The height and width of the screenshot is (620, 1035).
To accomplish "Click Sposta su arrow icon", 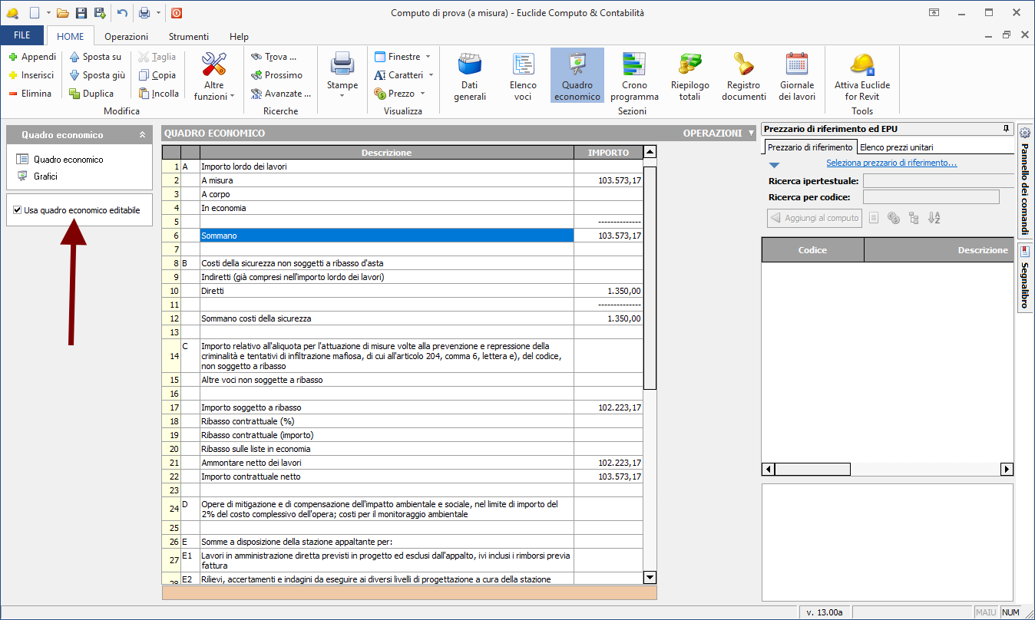I will tap(74, 57).
